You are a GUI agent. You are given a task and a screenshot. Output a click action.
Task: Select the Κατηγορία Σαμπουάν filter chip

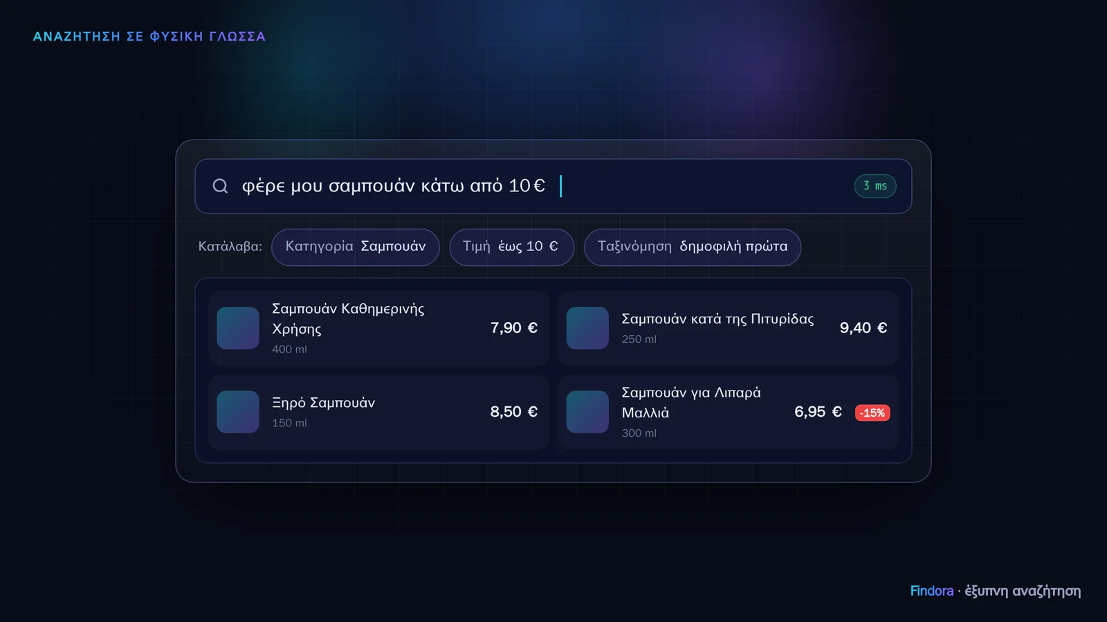356,247
